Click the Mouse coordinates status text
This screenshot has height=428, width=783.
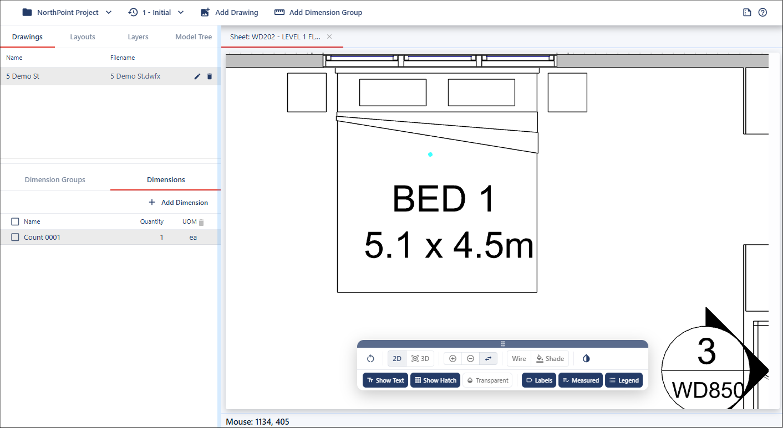pos(258,422)
